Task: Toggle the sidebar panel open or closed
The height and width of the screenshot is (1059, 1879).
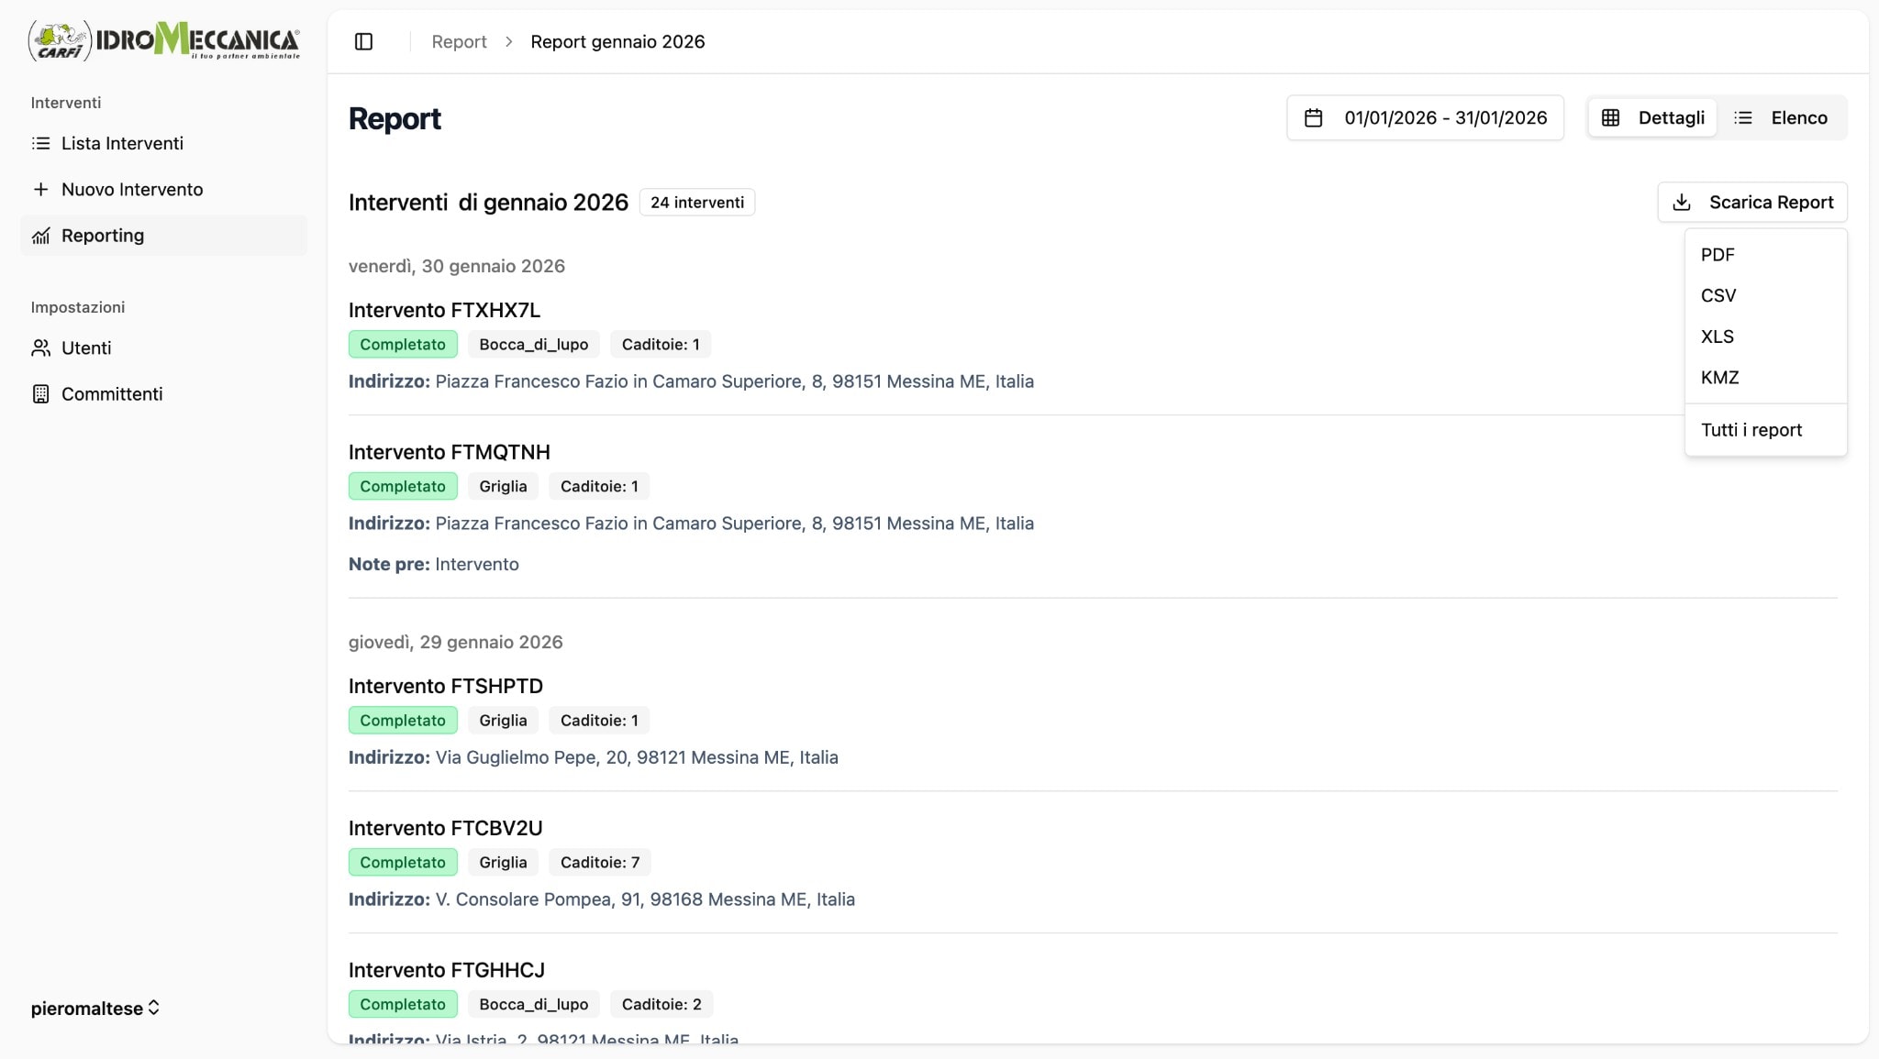Action: (364, 41)
